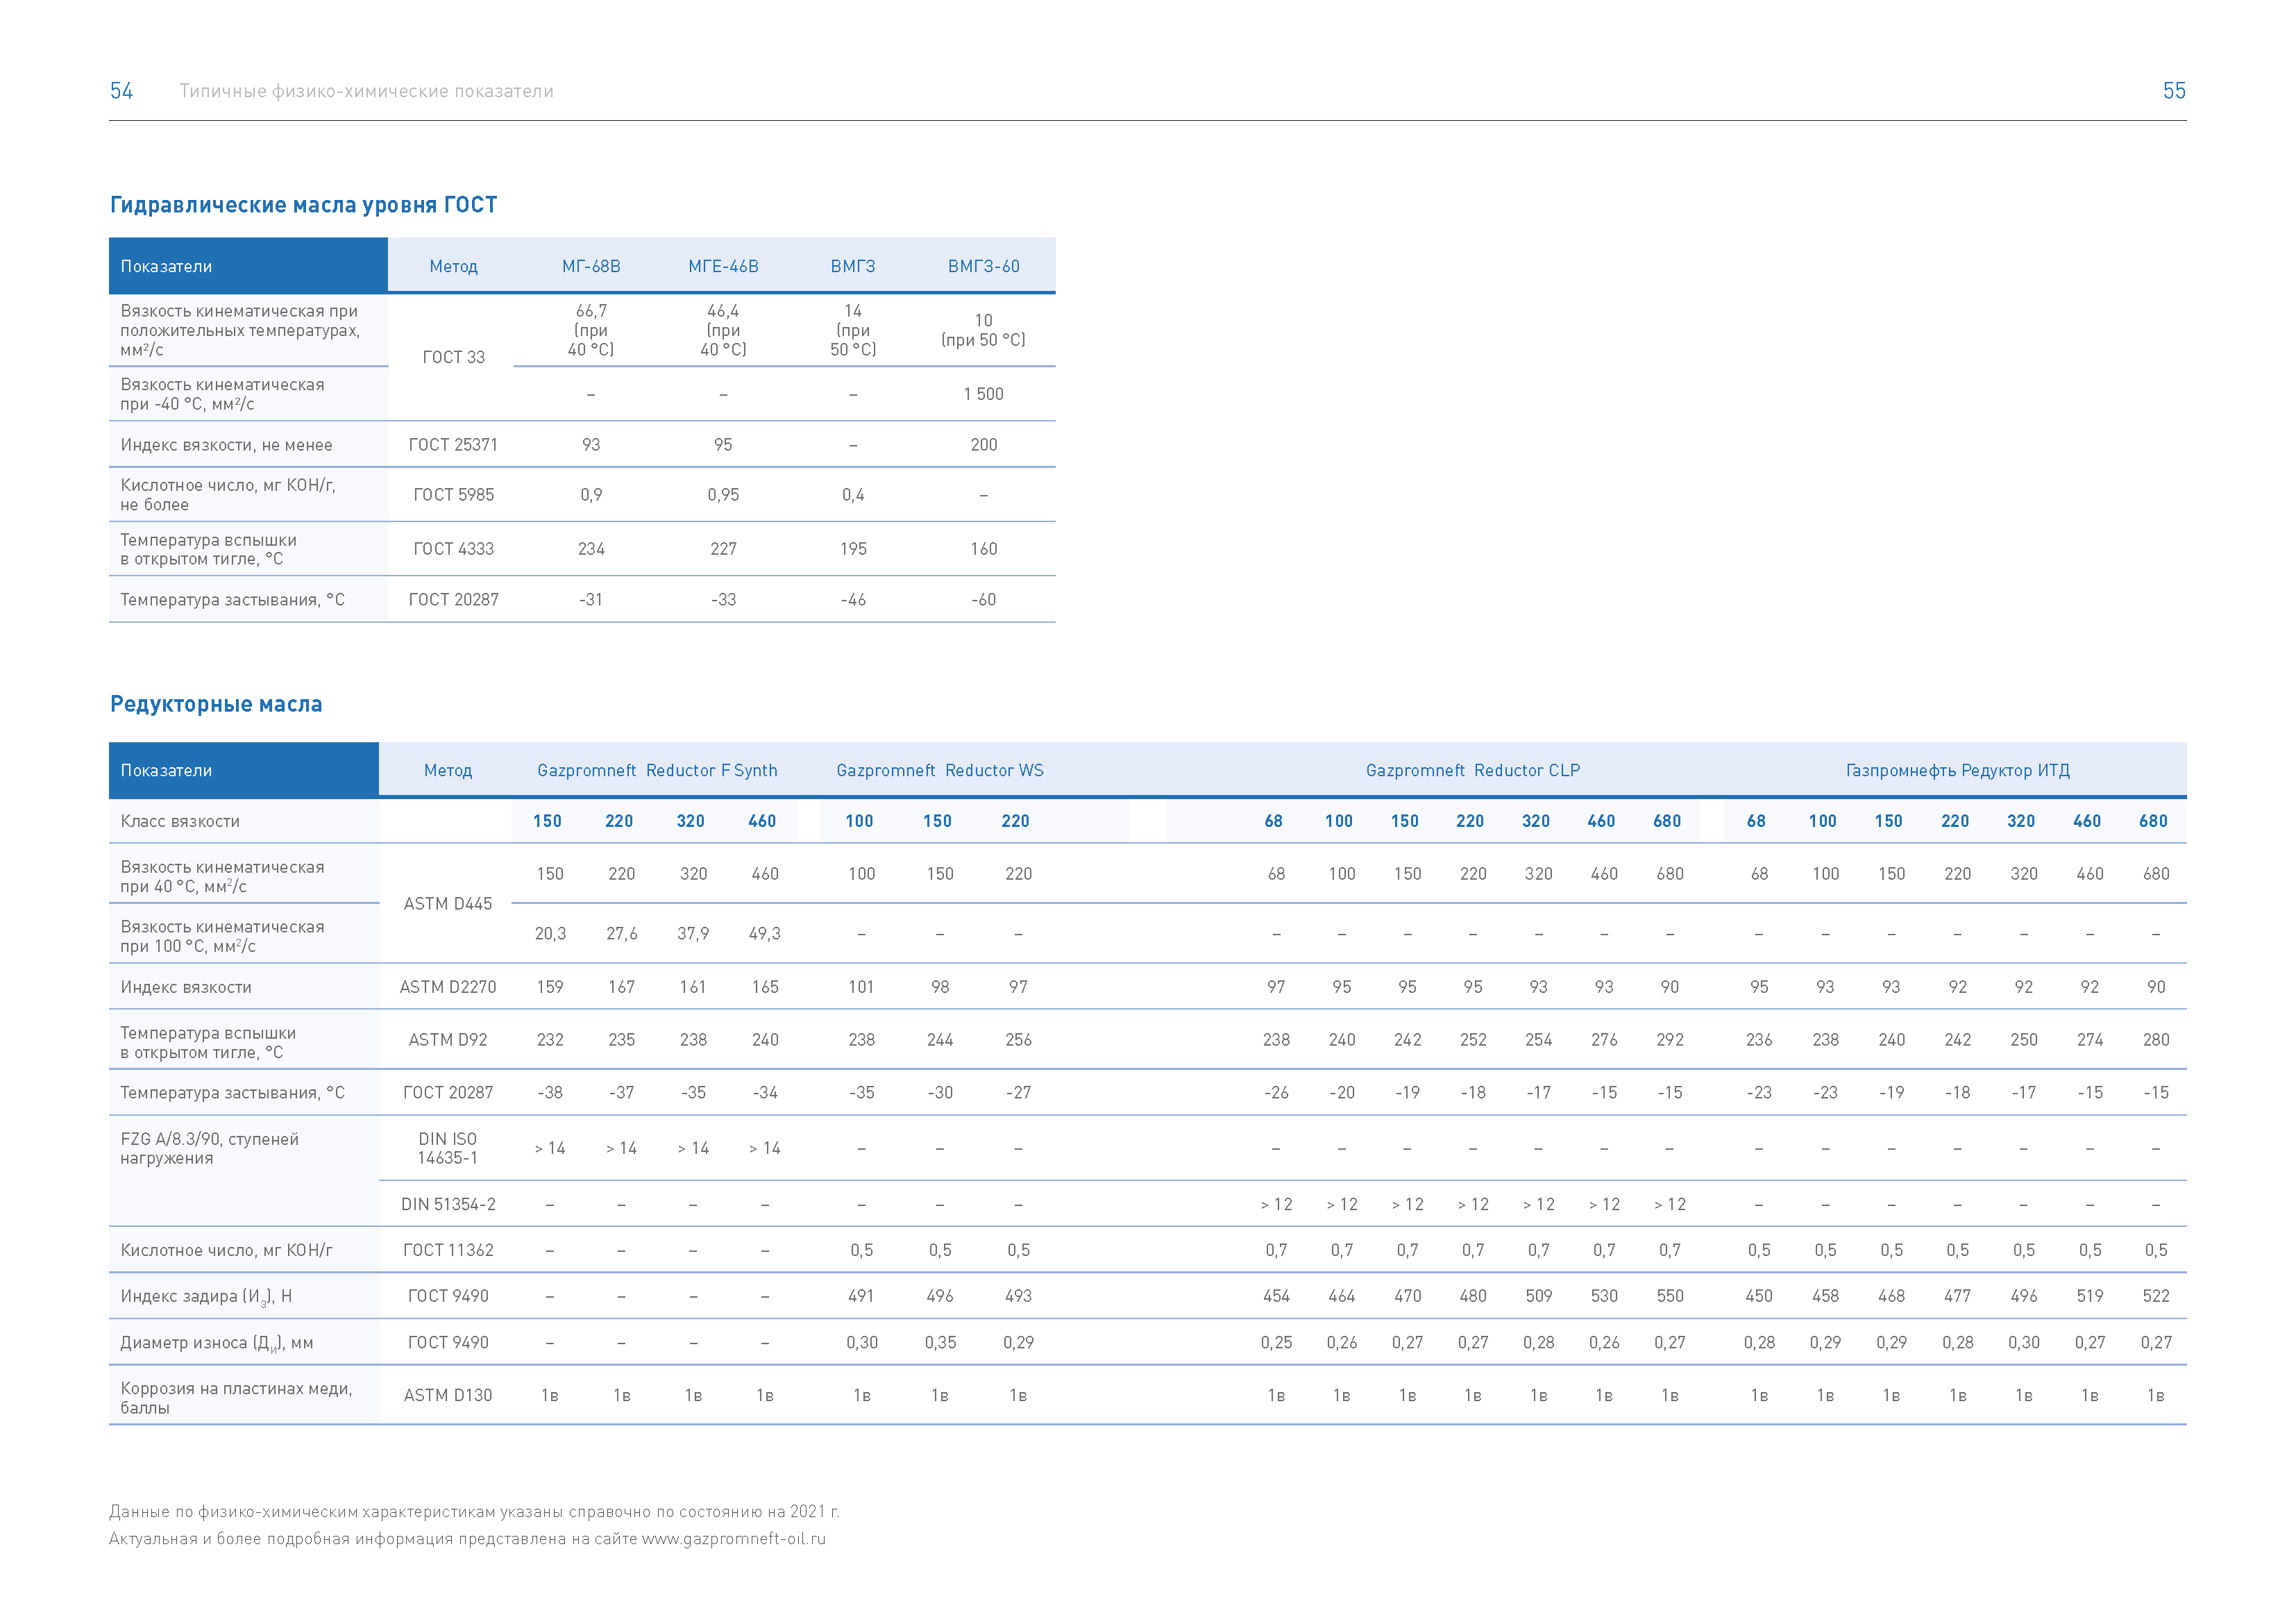2296x1624 pixels.
Task: Click the wear diameter value '0,35'
Action: (x=940, y=1343)
